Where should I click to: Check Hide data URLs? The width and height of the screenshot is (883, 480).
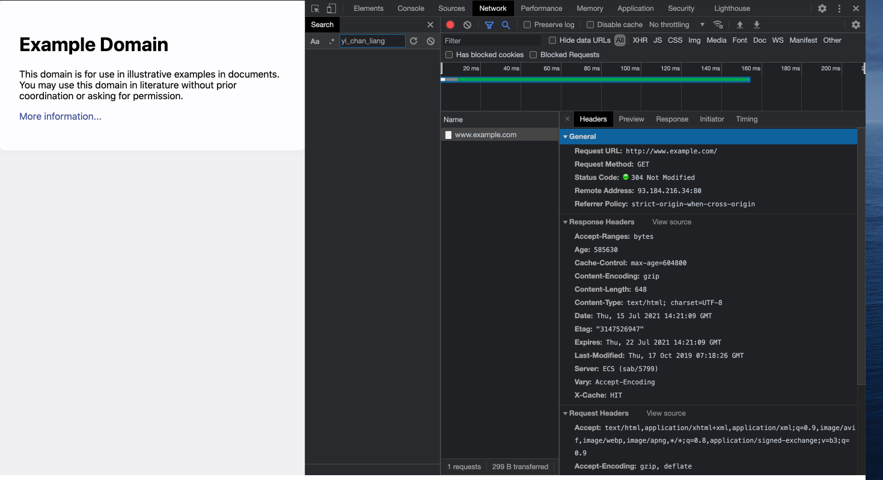click(552, 40)
